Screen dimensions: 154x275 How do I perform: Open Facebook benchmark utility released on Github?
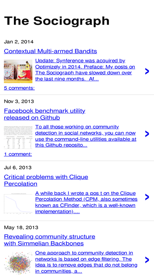coord(44,114)
